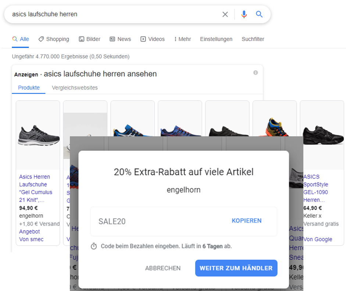Screen dimensions: 346x291
Task: Click inside the search input field
Action: pos(110,14)
